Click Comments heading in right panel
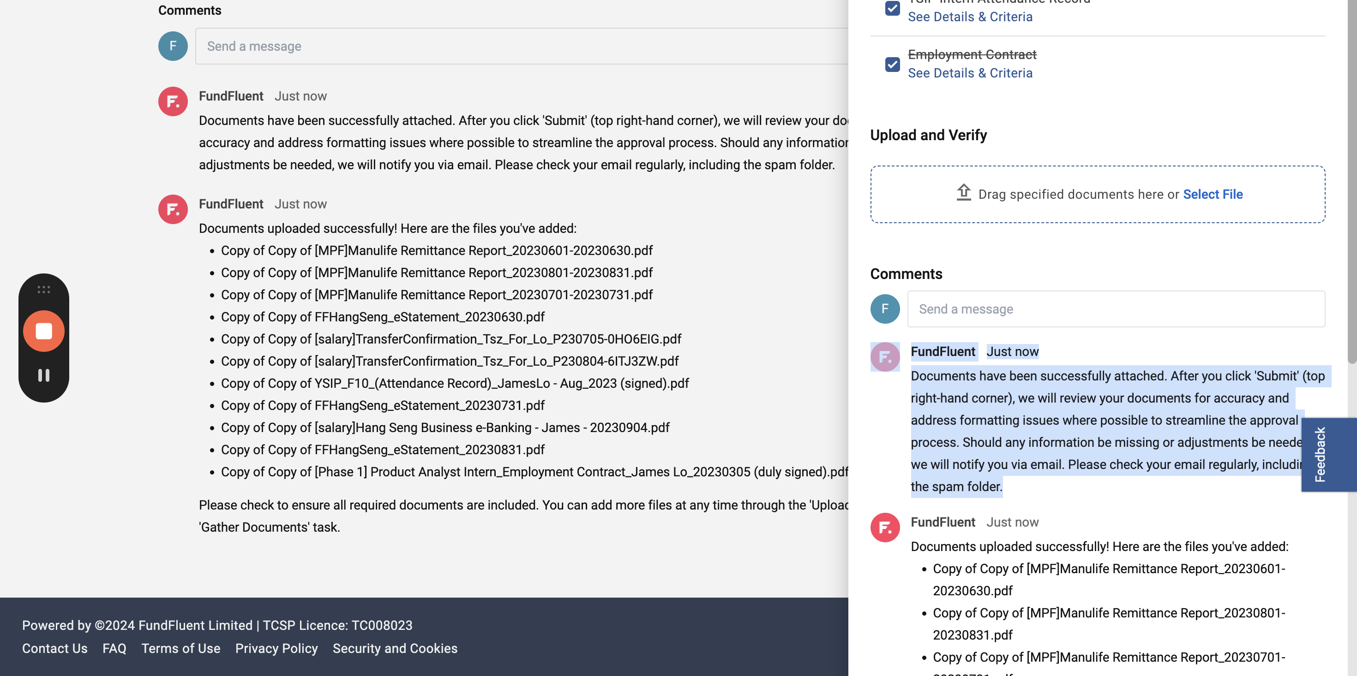Image resolution: width=1357 pixels, height=676 pixels. [x=906, y=274]
